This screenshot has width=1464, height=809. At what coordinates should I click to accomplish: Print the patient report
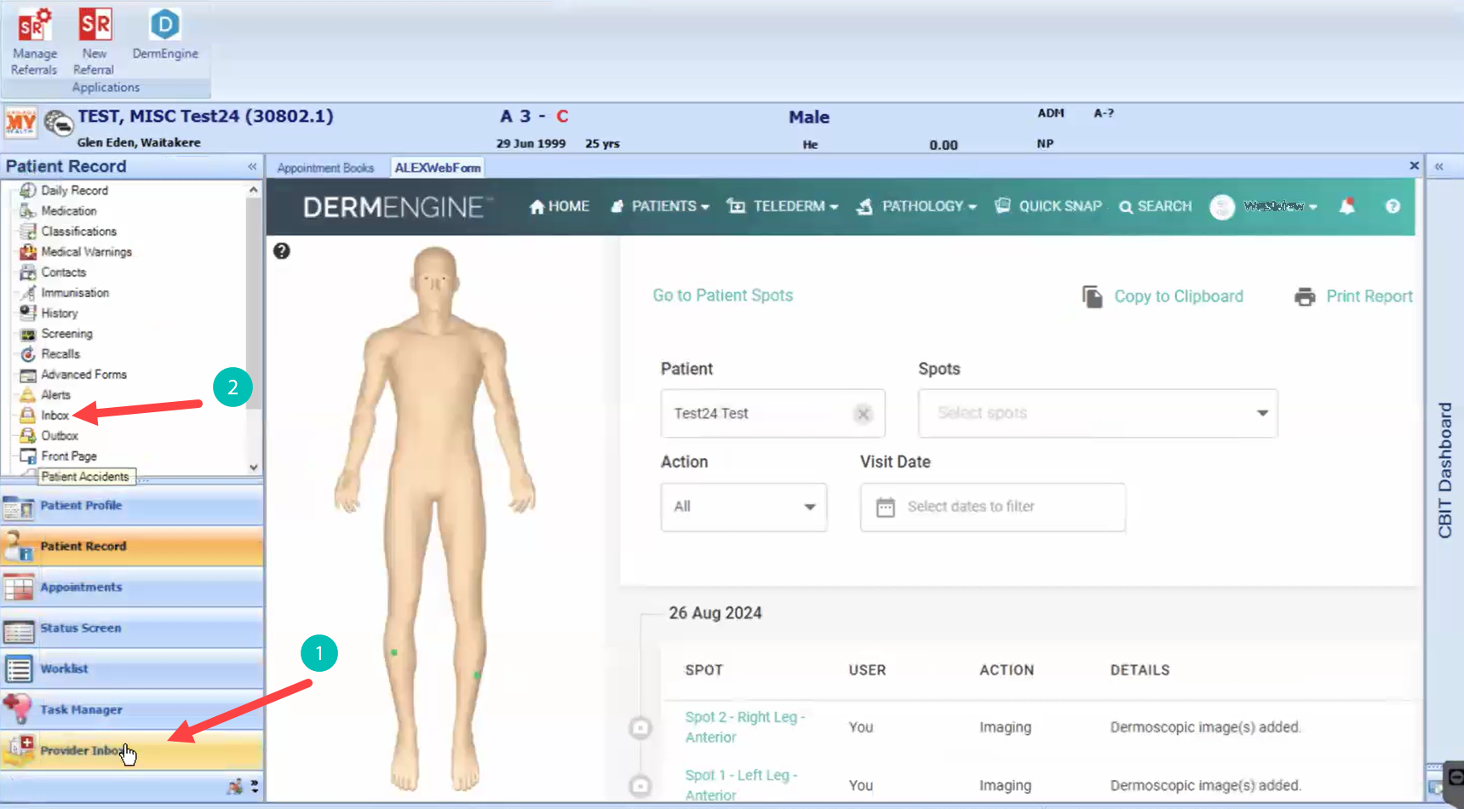[1353, 296]
